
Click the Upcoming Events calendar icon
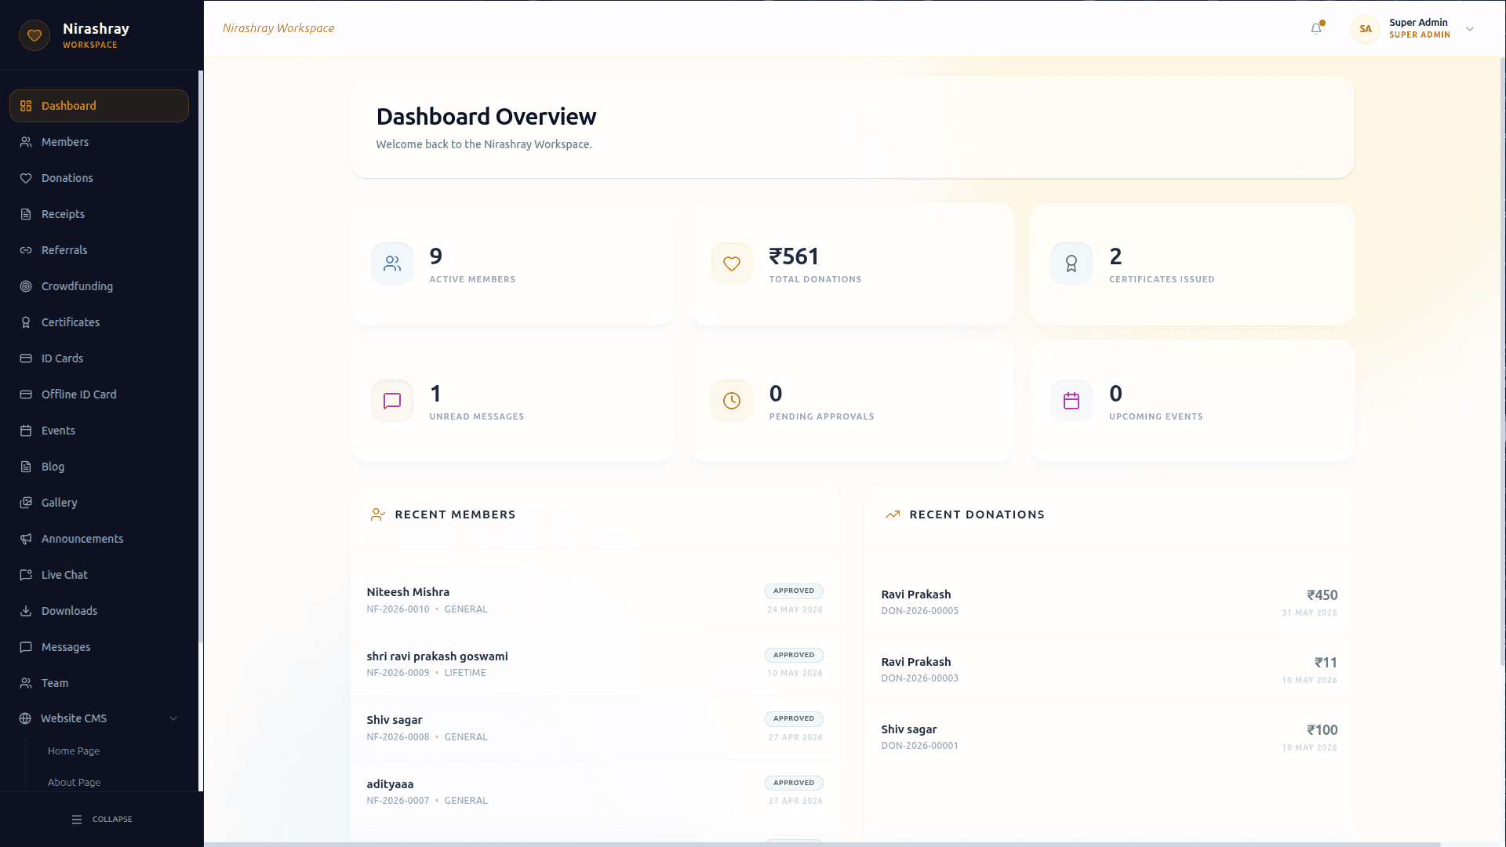1071,401
